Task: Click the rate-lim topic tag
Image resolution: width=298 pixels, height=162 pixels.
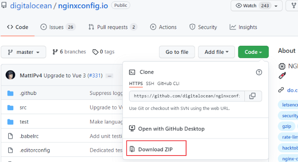Action: pos(288,137)
